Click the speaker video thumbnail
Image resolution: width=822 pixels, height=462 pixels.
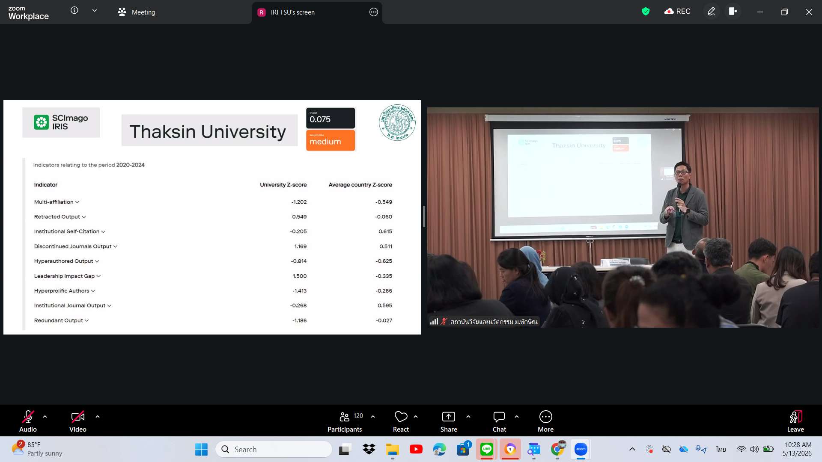click(623, 217)
